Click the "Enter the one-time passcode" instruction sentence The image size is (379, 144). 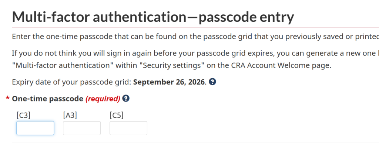point(195,37)
